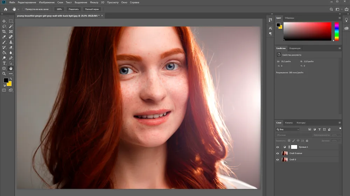Click the yellow background color swatch
350x196 pixels.
(9, 84)
